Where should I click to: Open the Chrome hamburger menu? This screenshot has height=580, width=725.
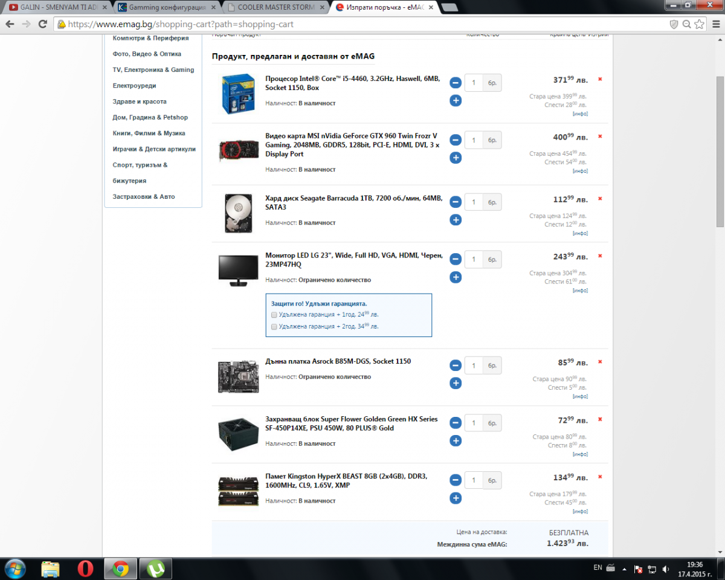[714, 24]
